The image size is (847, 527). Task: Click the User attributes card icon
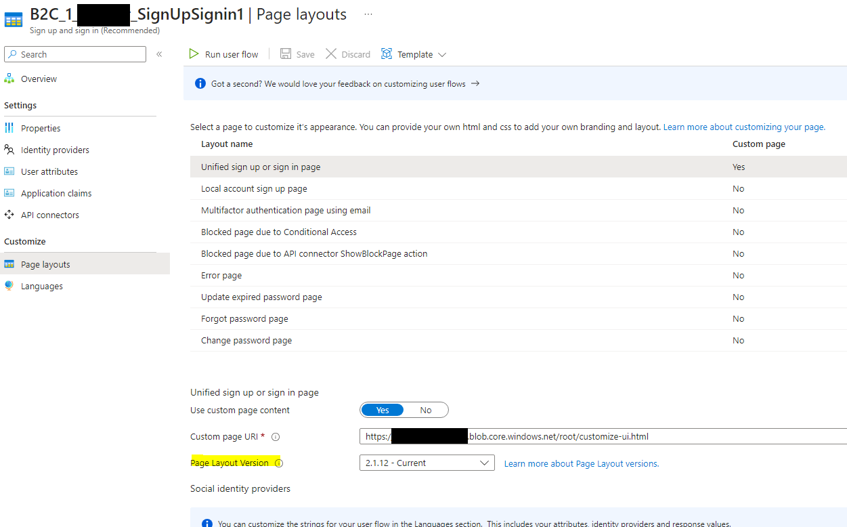point(9,171)
